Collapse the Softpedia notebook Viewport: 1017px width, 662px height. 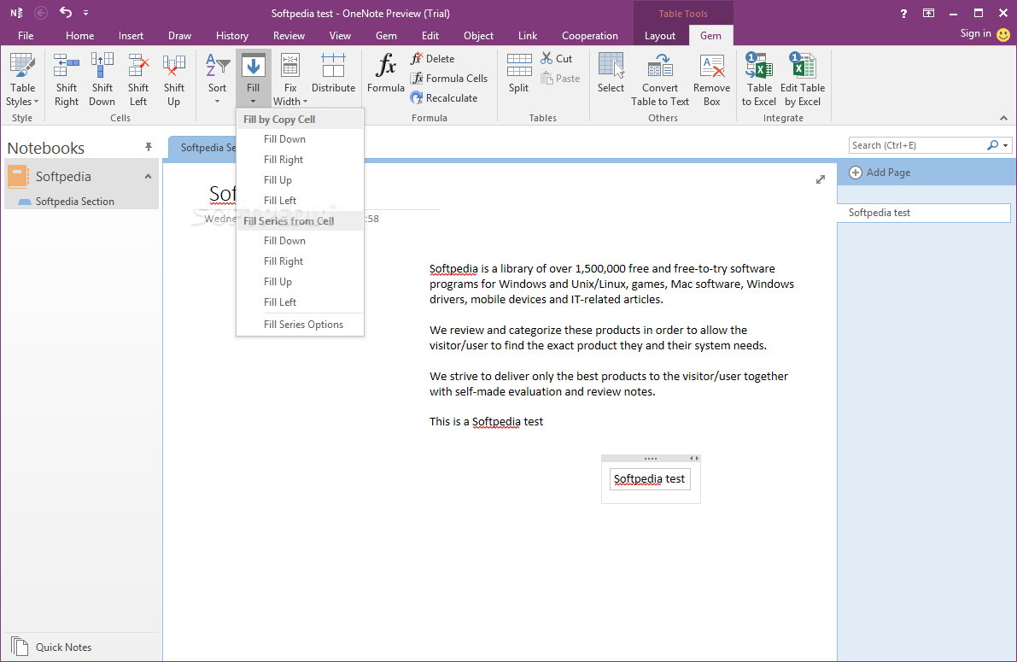(148, 177)
